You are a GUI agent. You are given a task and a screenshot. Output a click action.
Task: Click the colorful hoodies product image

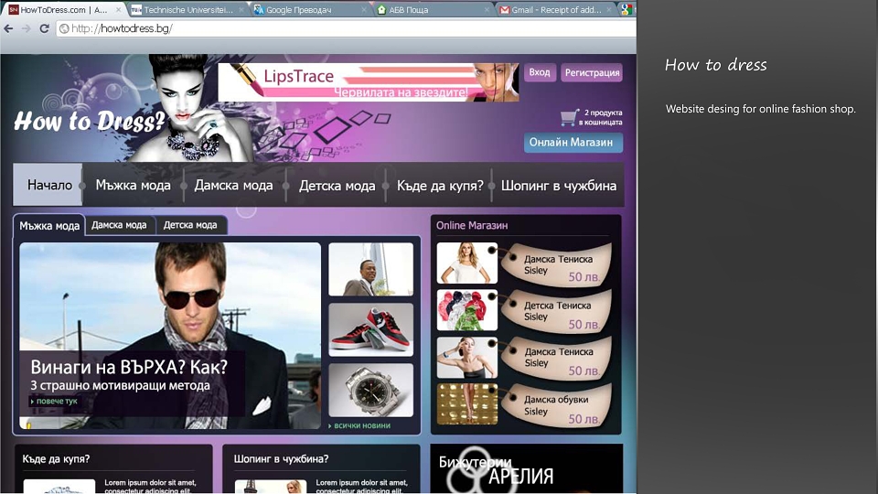click(467, 310)
